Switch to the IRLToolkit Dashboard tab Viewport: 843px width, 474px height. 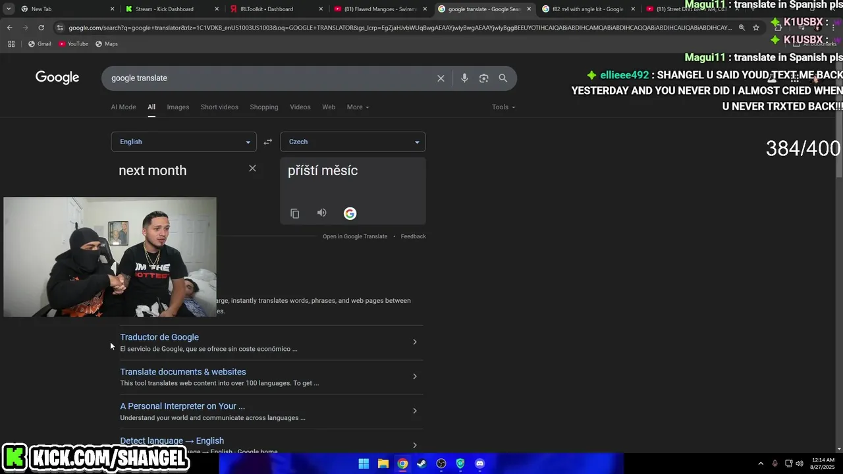coord(277,9)
